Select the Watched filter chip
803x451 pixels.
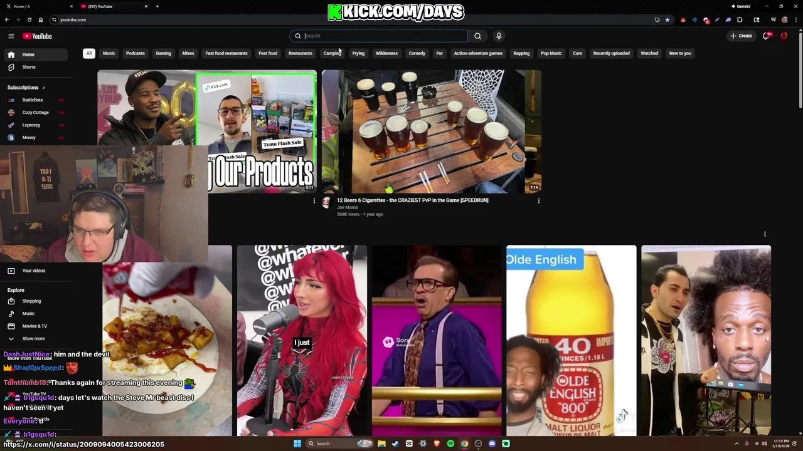649,53
